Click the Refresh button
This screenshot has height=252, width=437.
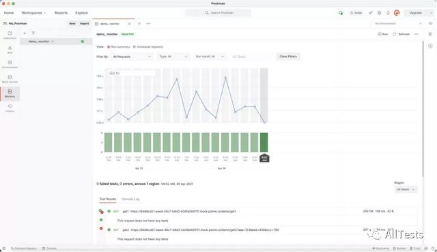click(401, 34)
